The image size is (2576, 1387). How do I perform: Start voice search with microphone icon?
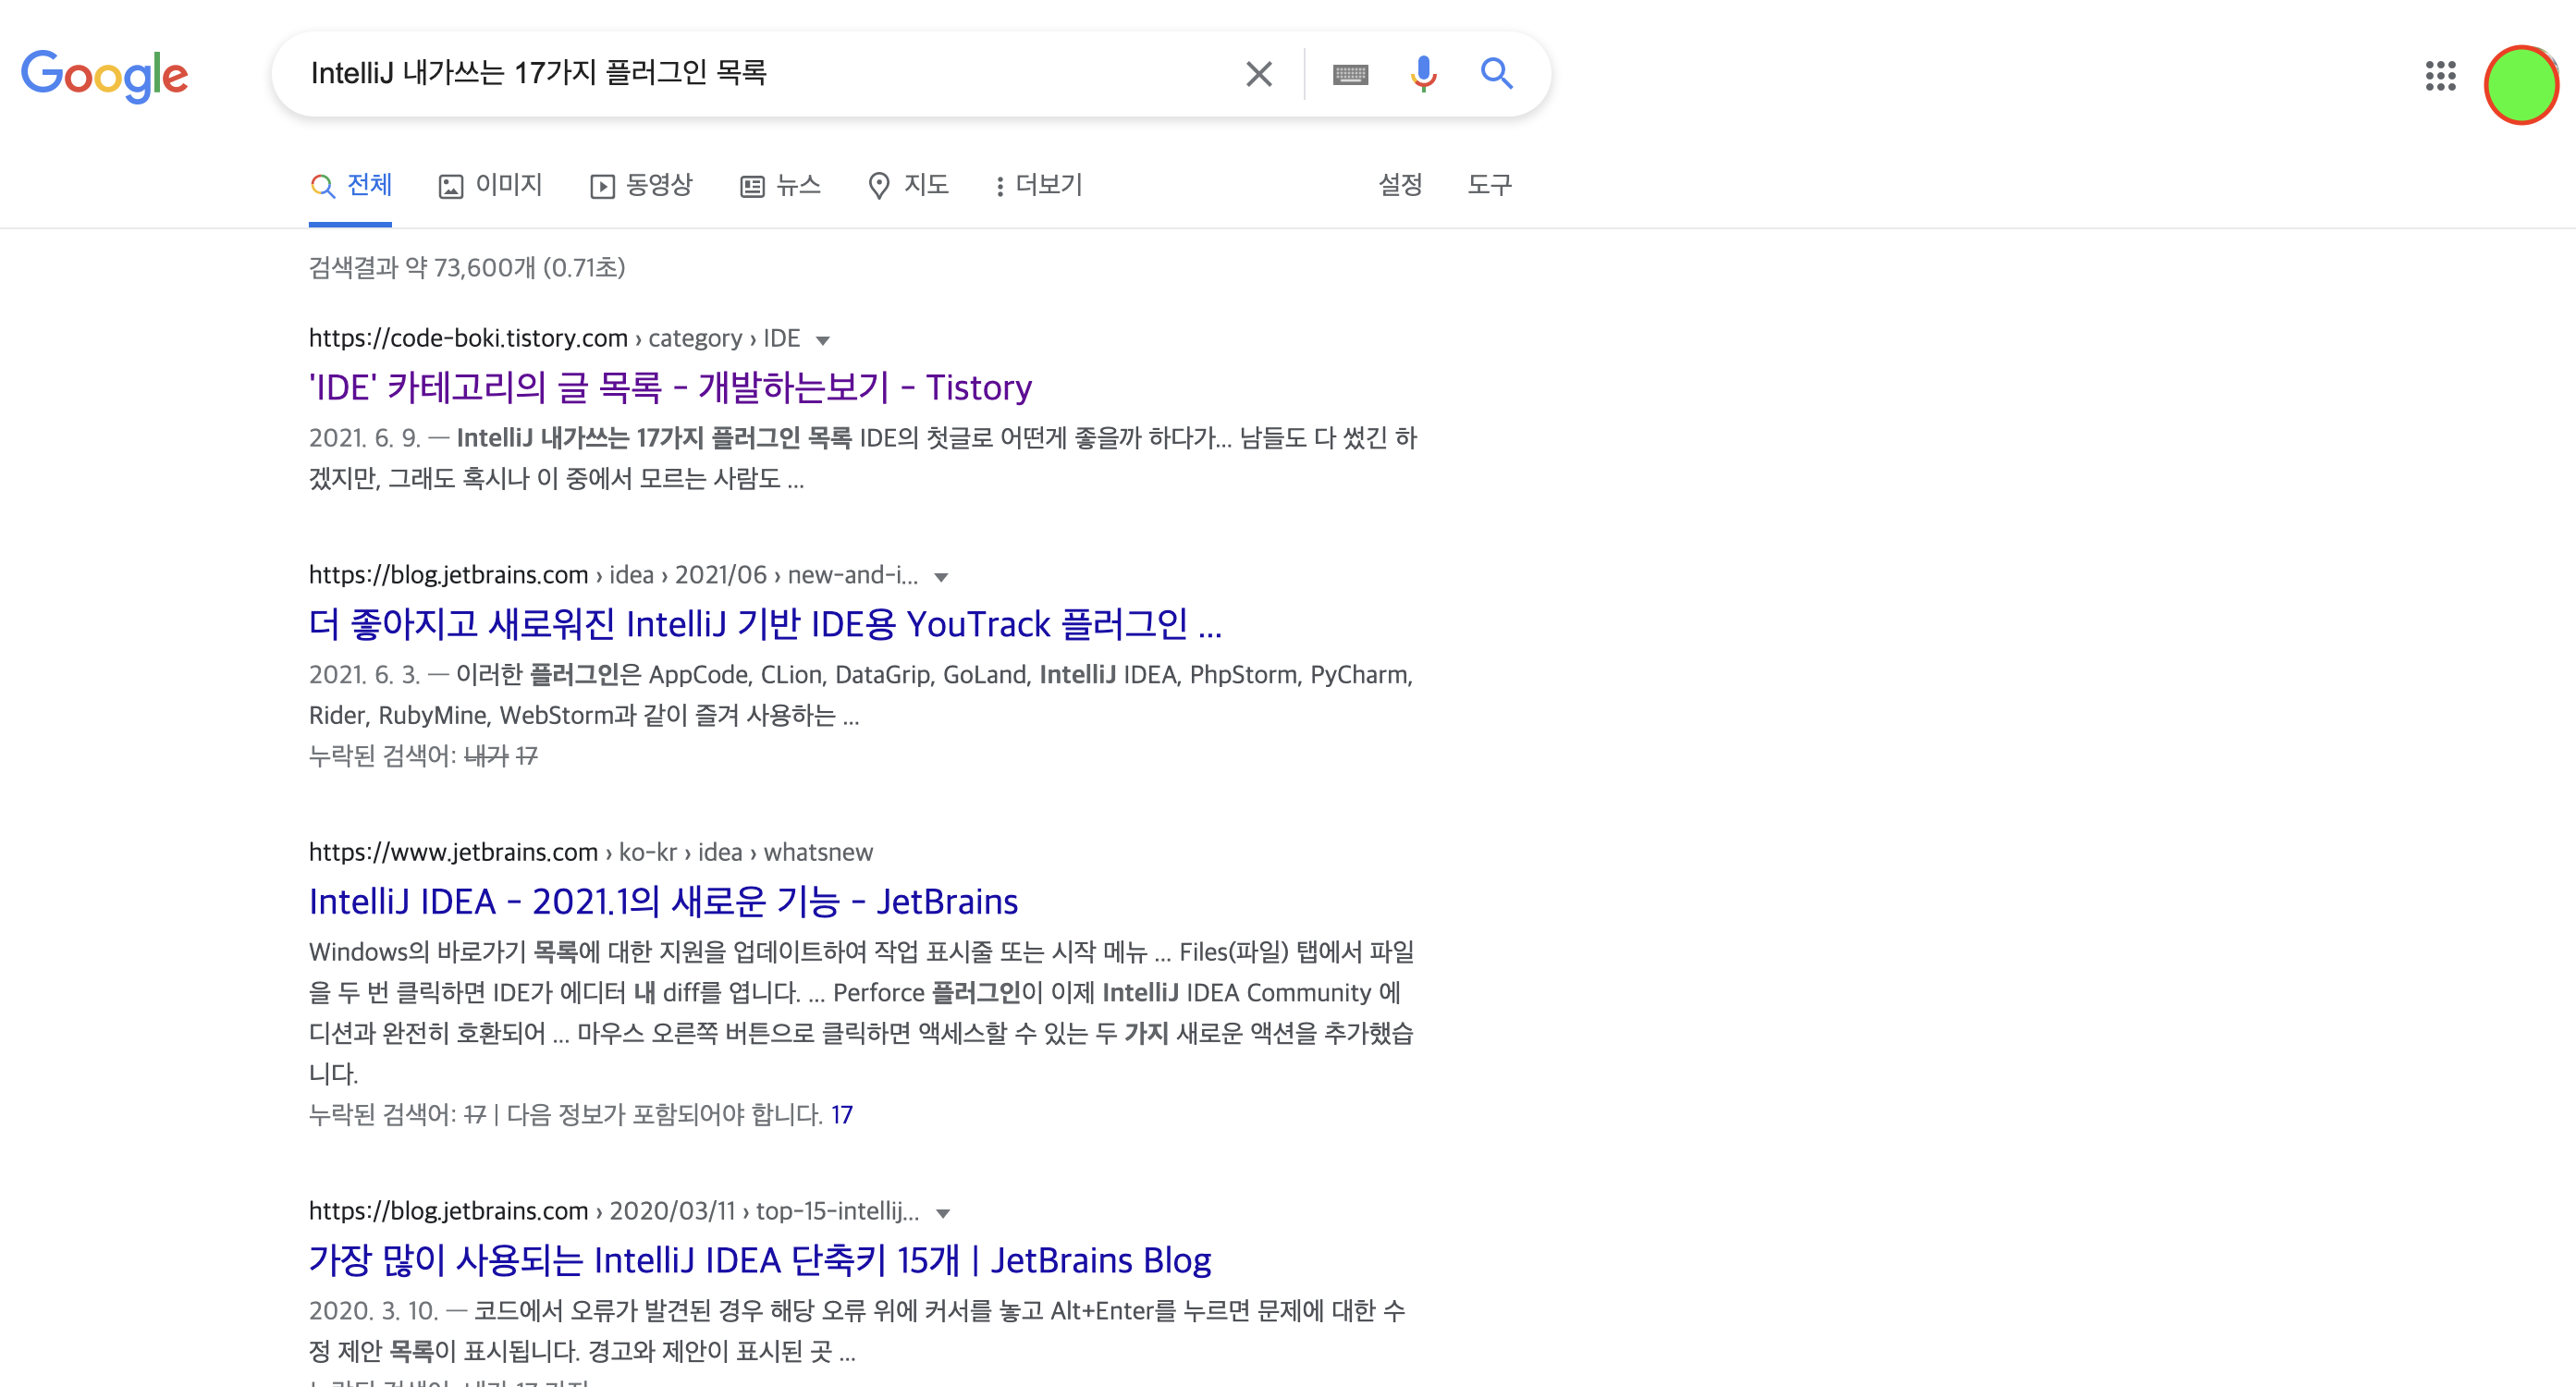click(x=1423, y=74)
